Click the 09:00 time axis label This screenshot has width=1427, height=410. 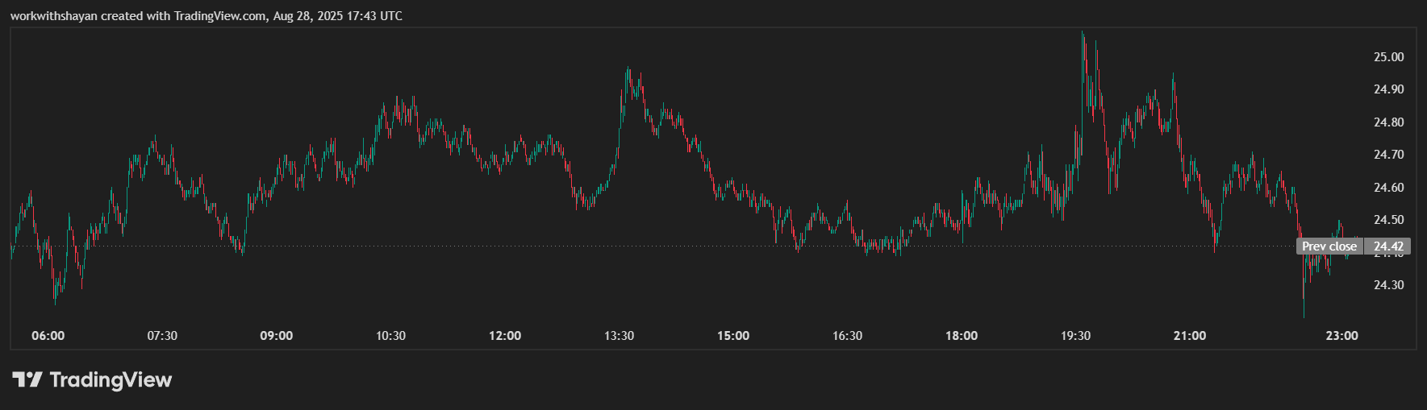277,336
